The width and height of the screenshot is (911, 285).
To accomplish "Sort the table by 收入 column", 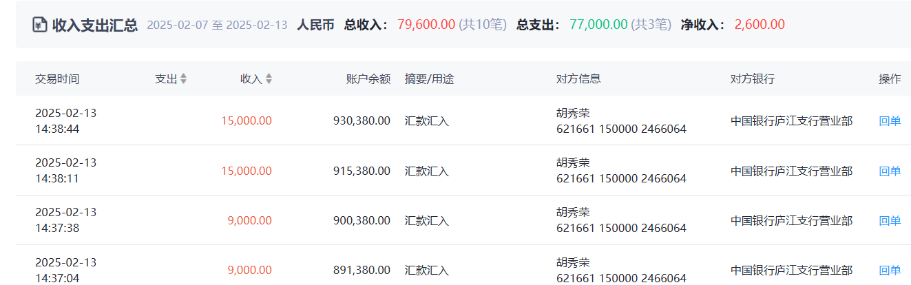I will pos(269,79).
